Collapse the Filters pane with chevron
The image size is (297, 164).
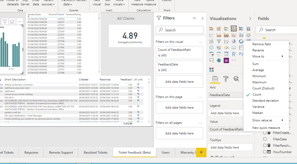[202, 18]
